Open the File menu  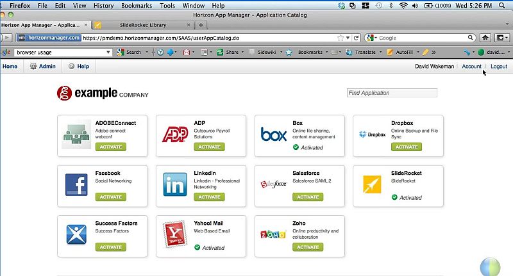pos(42,6)
